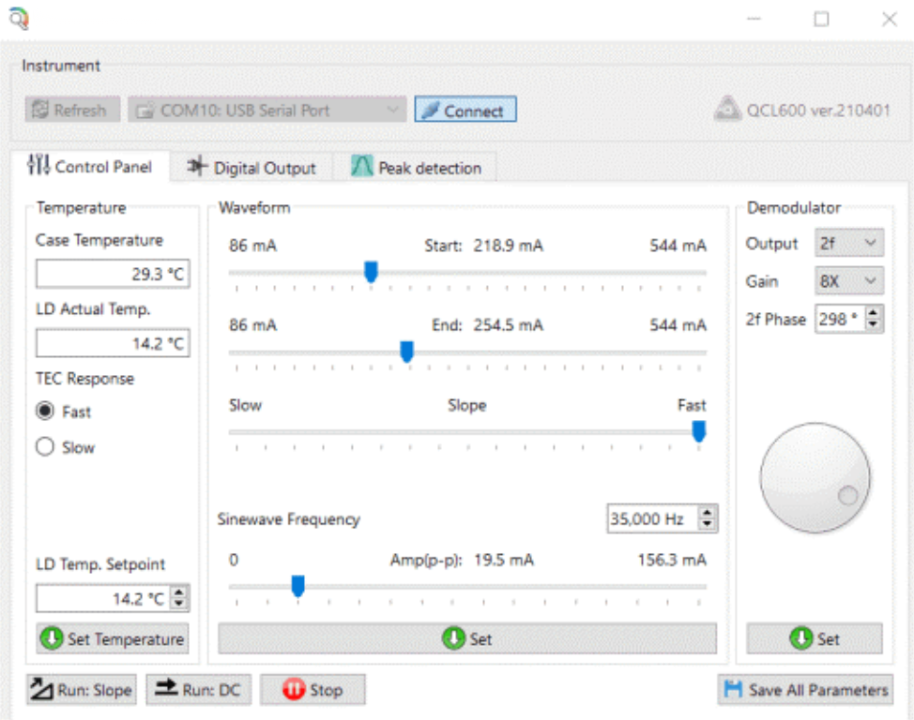This screenshot has width=914, height=720.
Task: Select Fast TEC Response
Action: (x=45, y=412)
